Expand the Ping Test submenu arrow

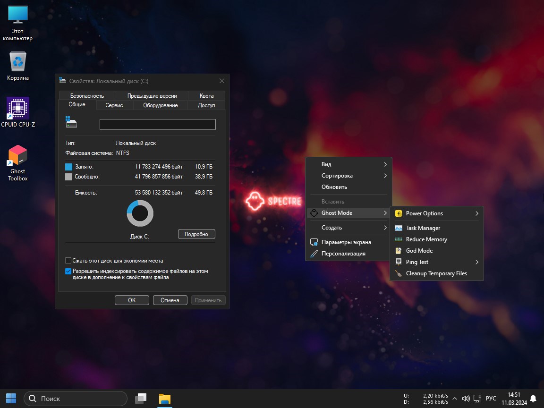click(x=477, y=262)
